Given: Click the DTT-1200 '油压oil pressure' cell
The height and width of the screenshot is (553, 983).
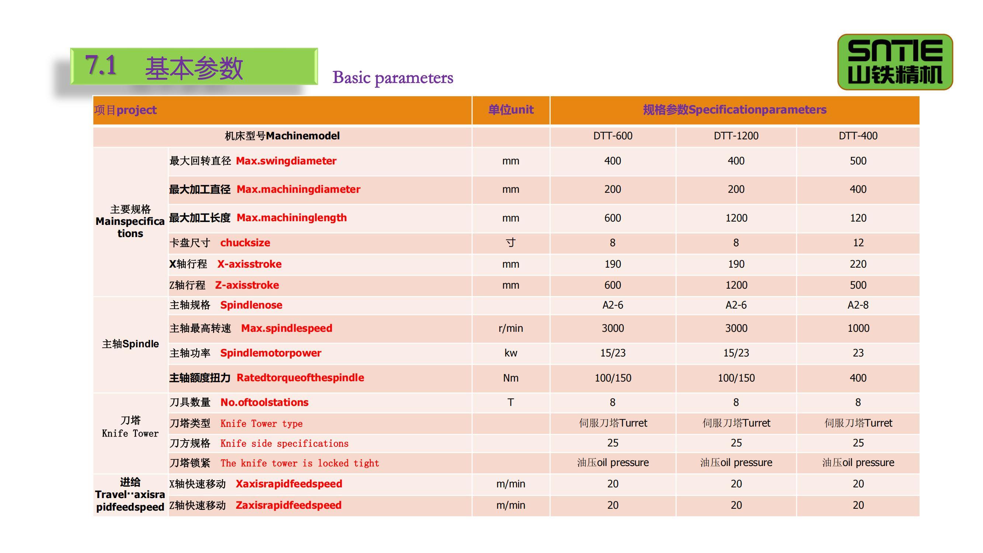Looking at the screenshot, I should [736, 463].
